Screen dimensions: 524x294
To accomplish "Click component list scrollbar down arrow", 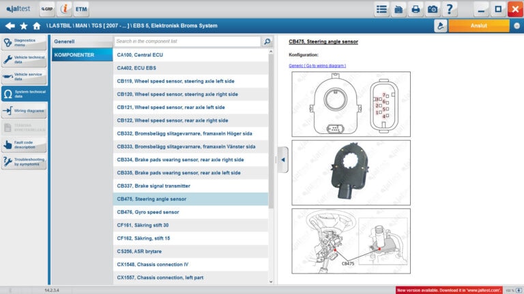I will (271, 282).
